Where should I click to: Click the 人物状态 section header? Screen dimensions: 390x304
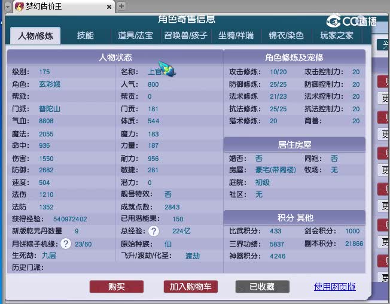[115, 57]
